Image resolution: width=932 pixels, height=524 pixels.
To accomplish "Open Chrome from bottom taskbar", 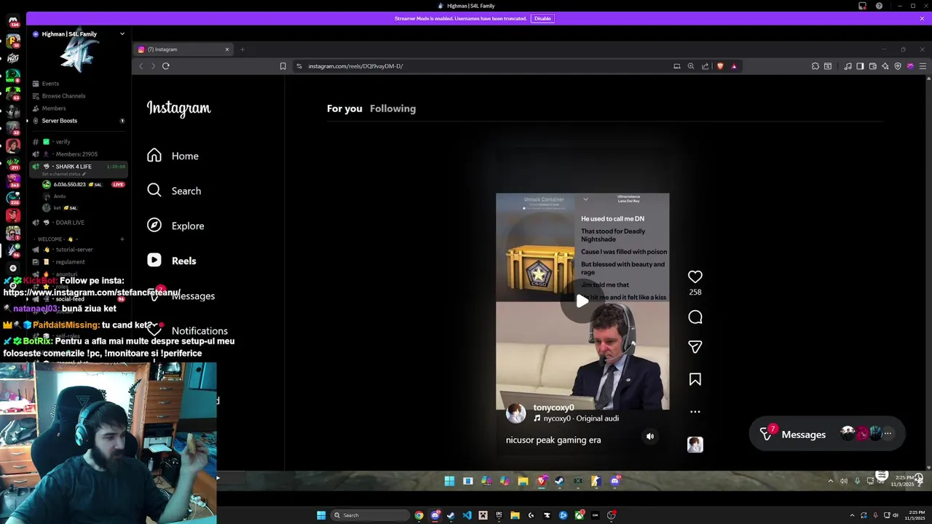I will point(419,515).
